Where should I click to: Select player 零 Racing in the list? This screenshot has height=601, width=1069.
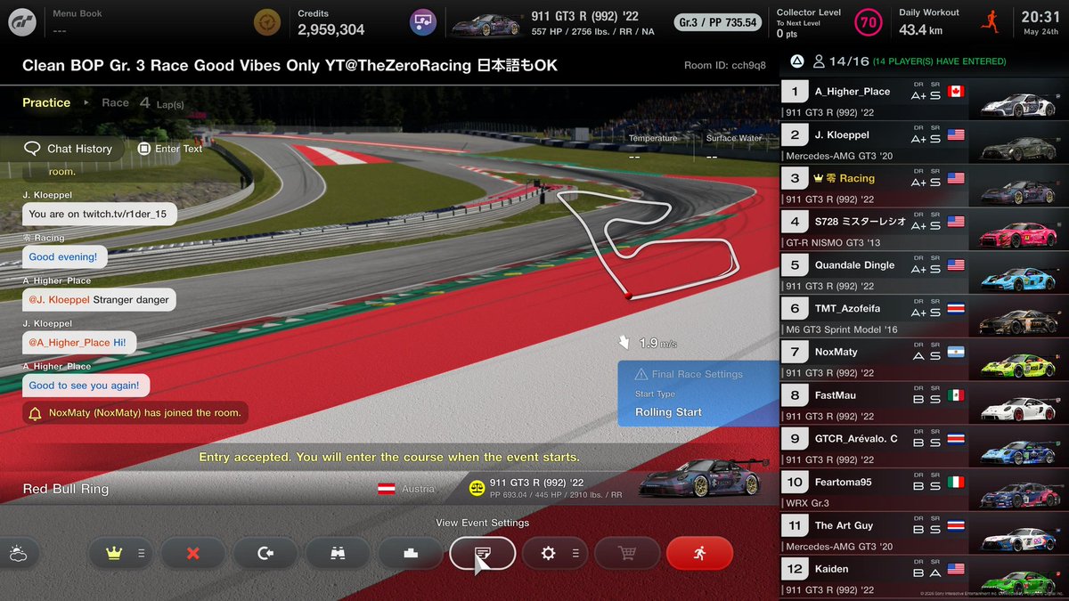tap(925, 186)
